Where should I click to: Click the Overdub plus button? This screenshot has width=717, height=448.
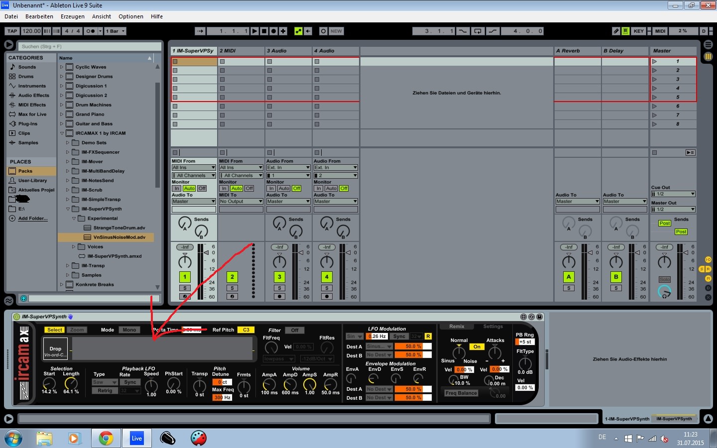click(x=283, y=31)
